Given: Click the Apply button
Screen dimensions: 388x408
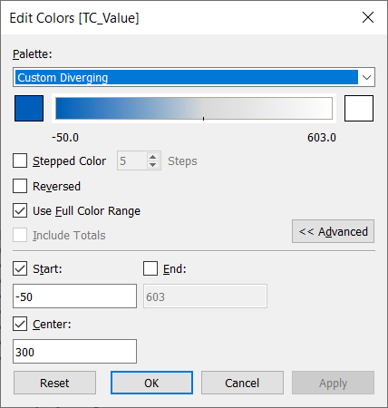Looking at the screenshot, I should tap(333, 383).
